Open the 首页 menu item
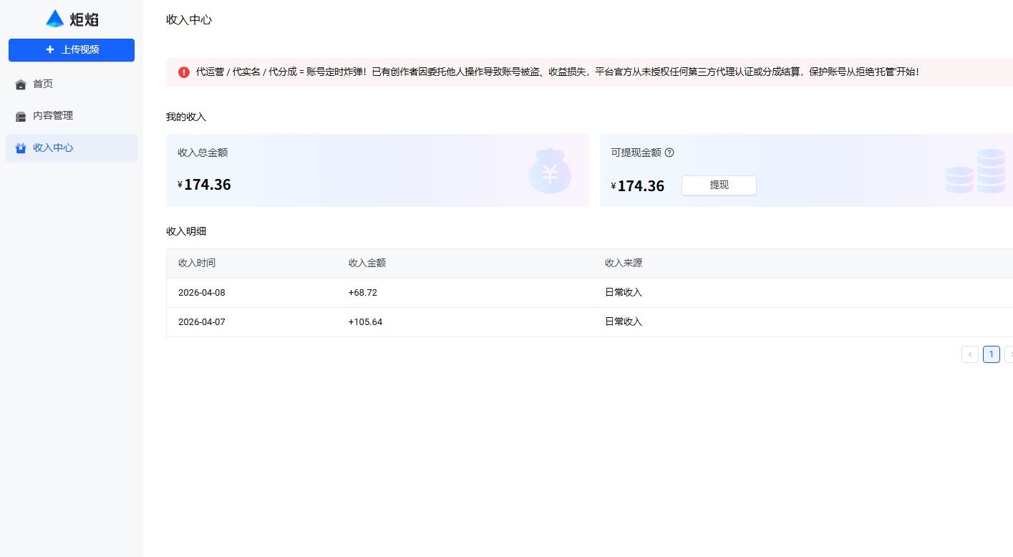 click(42, 84)
